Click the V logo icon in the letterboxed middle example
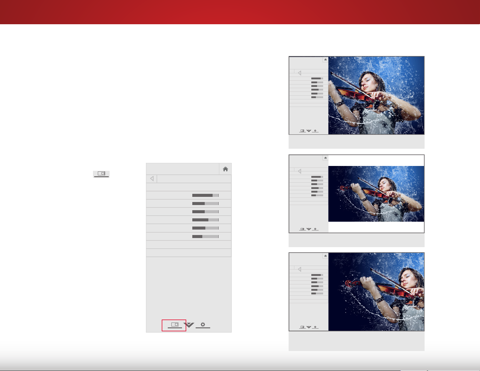480x371 pixels. click(x=309, y=229)
